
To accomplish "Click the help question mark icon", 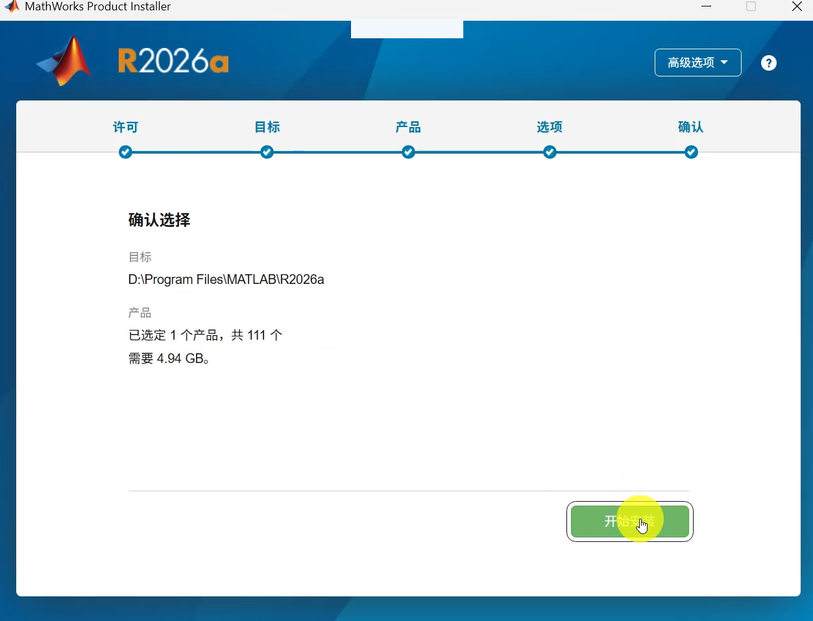I will pos(769,63).
